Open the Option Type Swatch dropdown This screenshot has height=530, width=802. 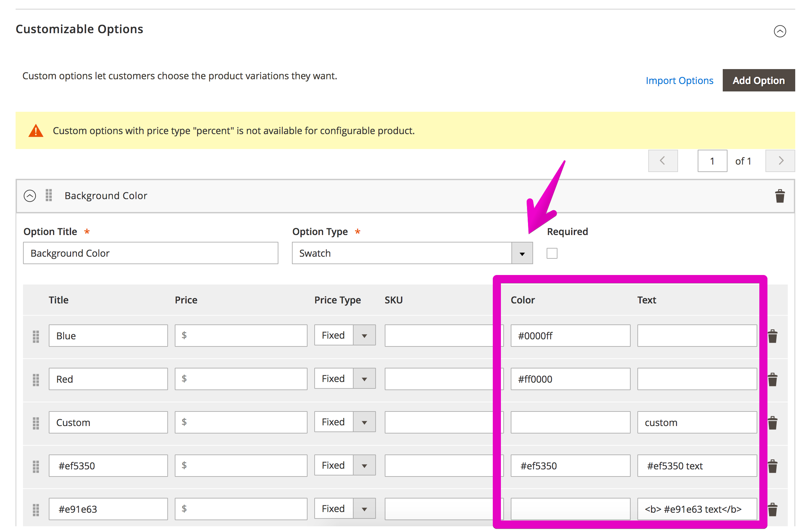point(412,253)
